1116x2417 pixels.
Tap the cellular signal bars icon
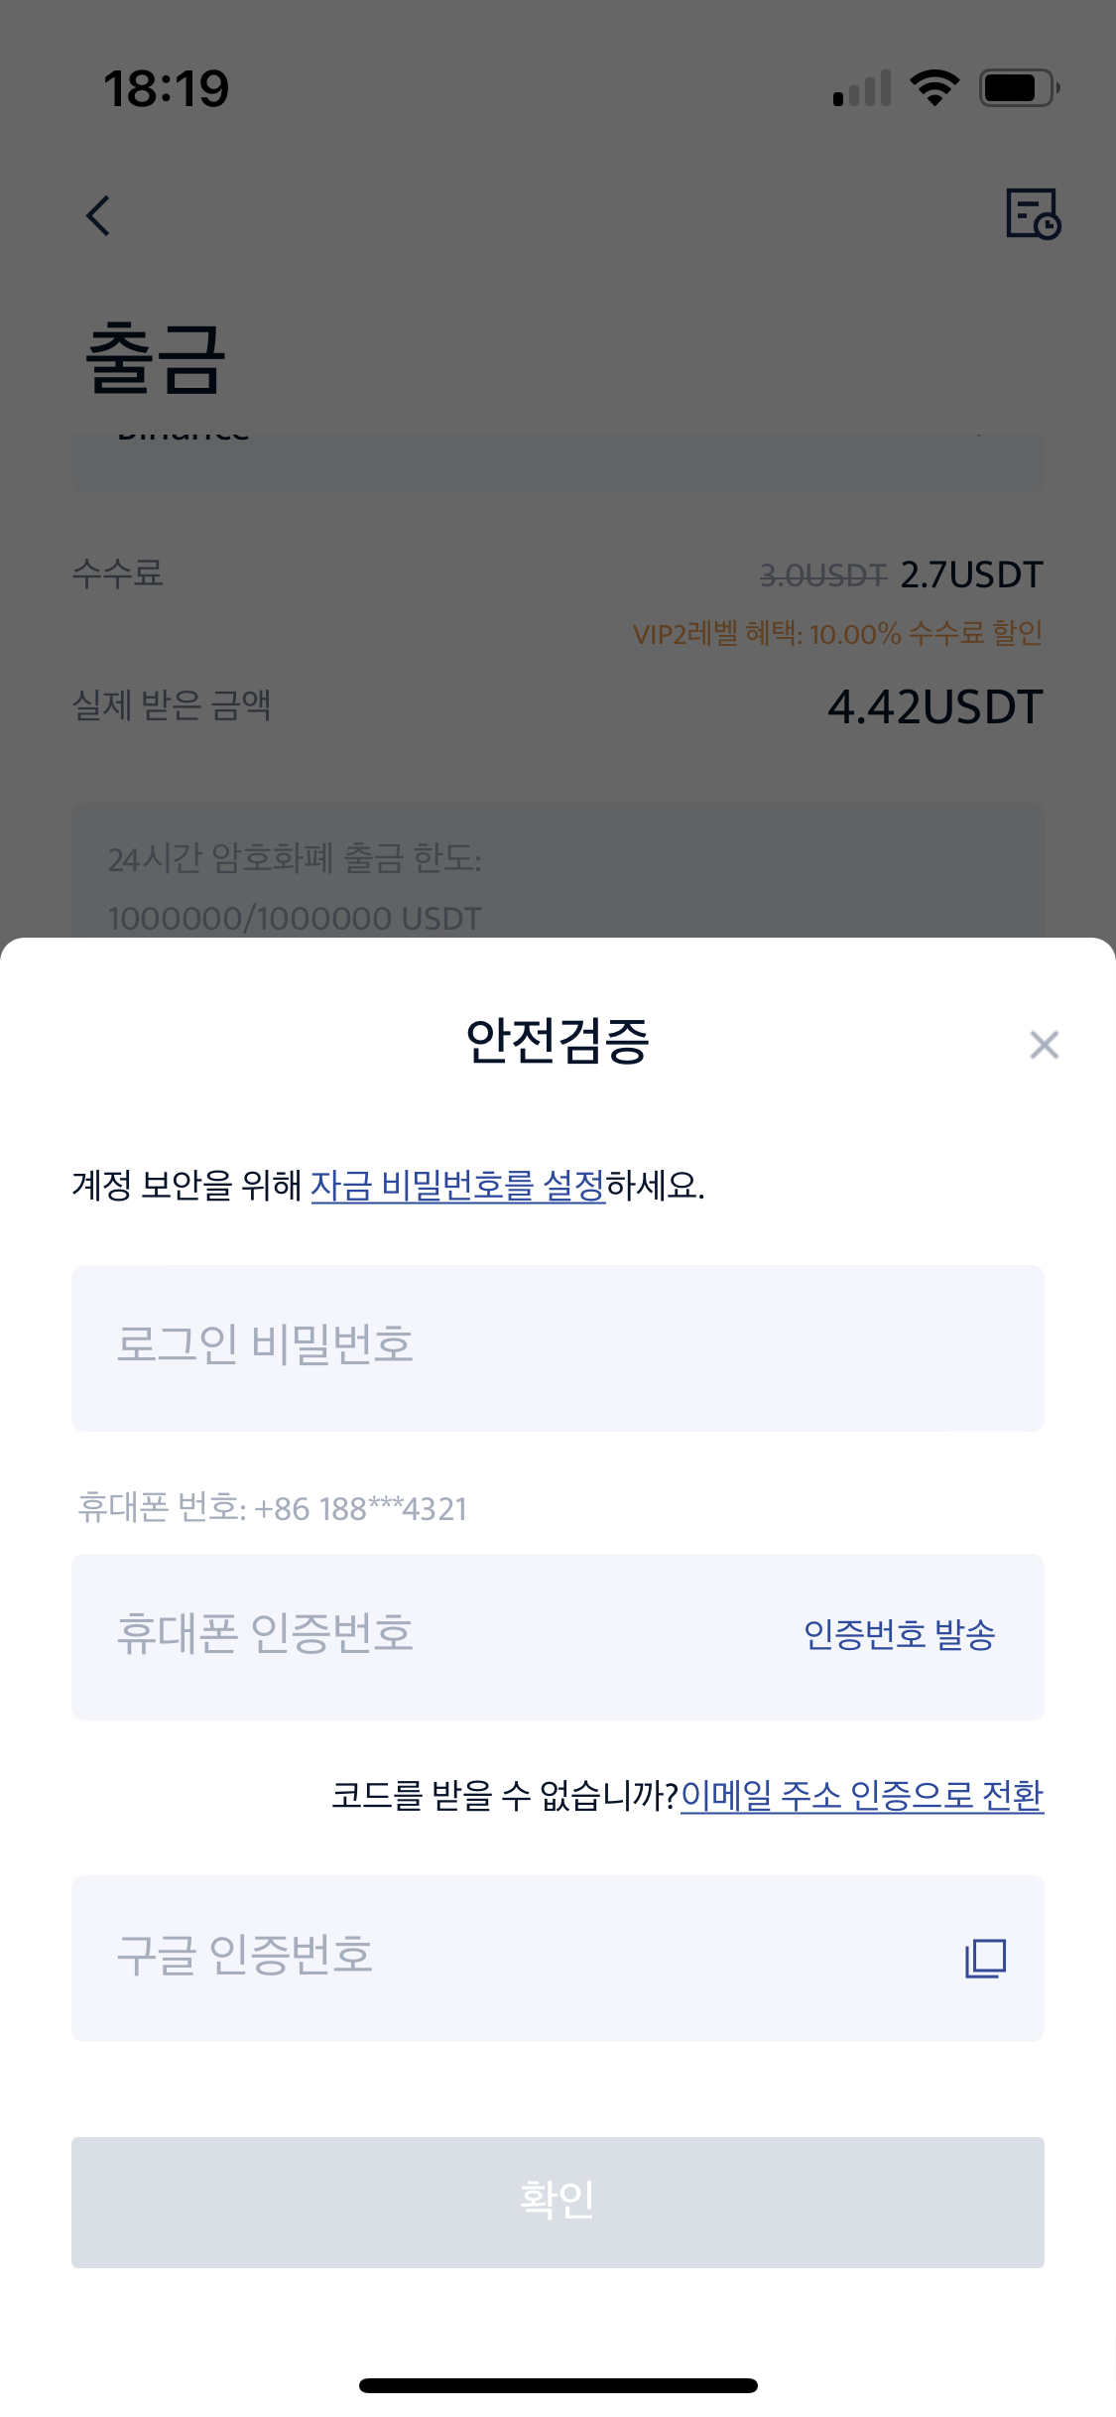(862, 88)
